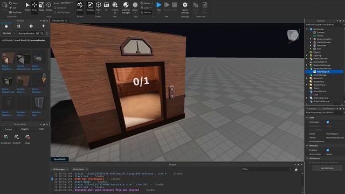Click Duplicate in the Clipboard group
Screen dimensions: 345x194
(x=15, y=12)
